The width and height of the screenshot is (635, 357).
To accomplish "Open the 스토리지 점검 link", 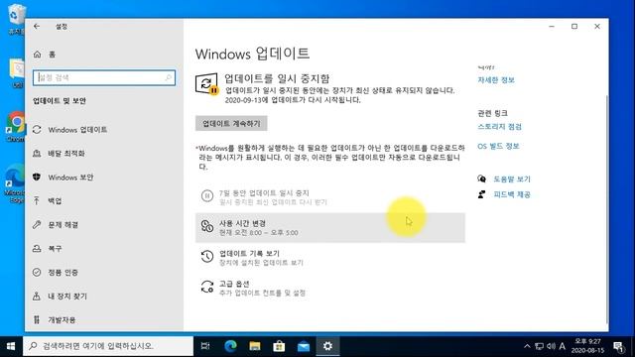I will click(x=500, y=127).
